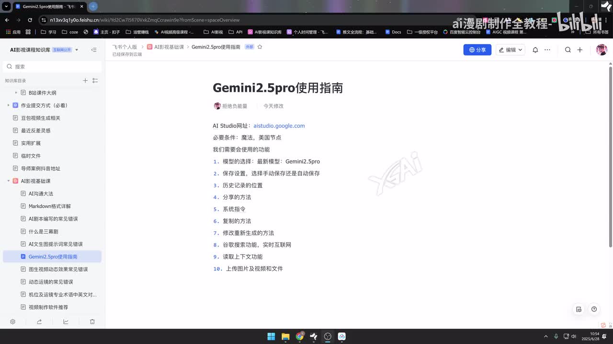
Task: Open AI文生图提示词常见错误 document
Action: pyautogui.click(x=56, y=244)
